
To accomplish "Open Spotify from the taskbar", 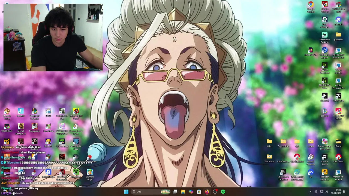I will pos(223,192).
